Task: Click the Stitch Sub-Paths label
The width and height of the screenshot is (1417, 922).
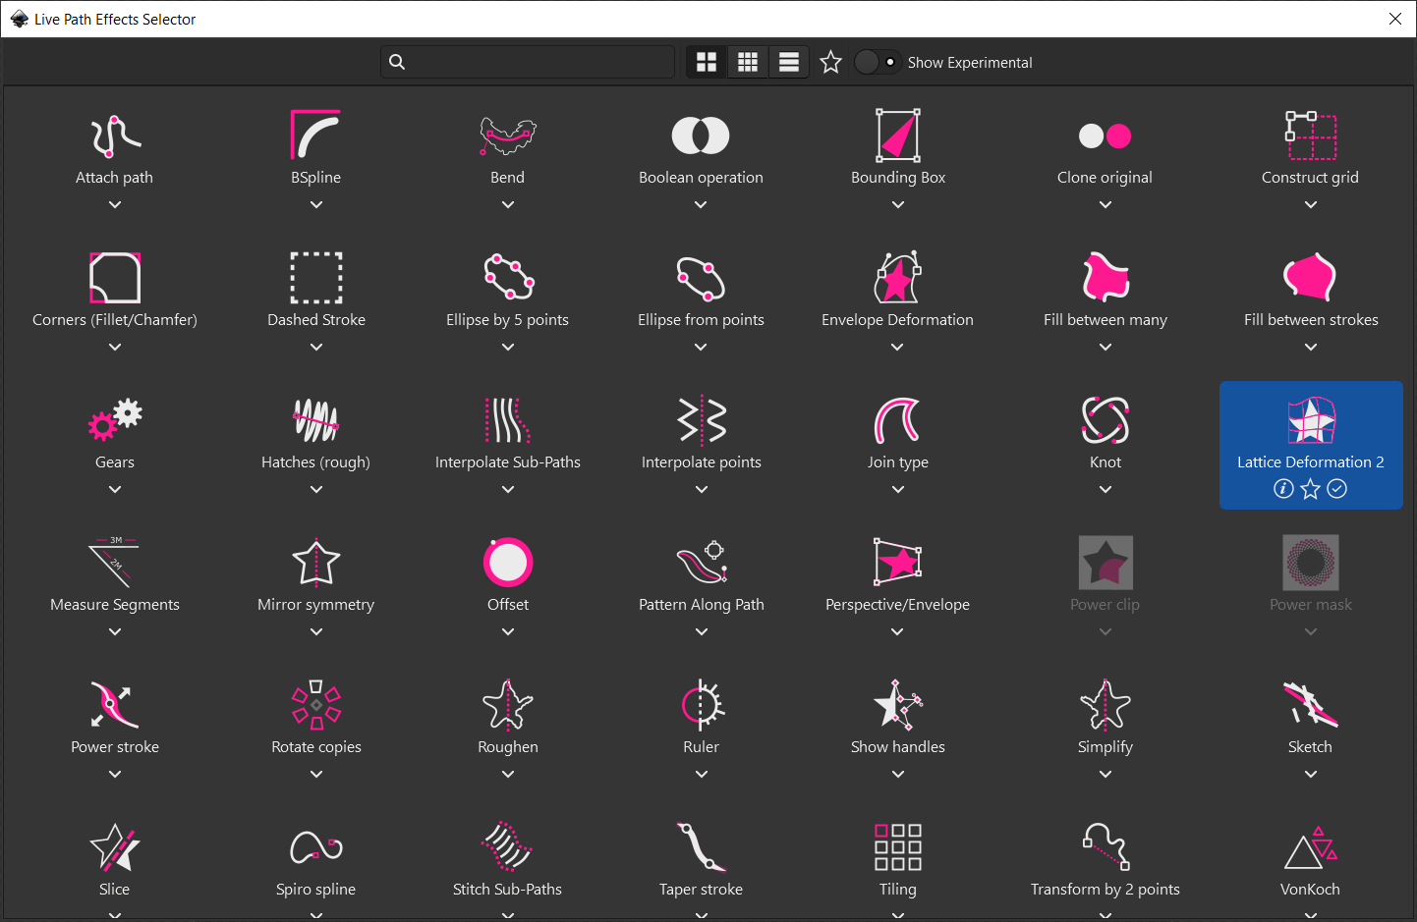Action: pyautogui.click(x=507, y=890)
